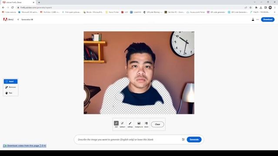Click the blue Generate button

coord(194,140)
